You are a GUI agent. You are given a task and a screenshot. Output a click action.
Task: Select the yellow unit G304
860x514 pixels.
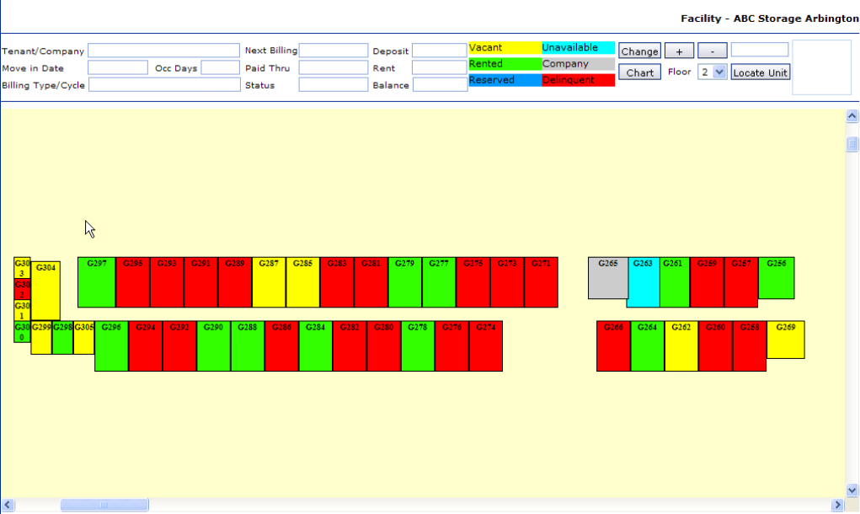(x=46, y=291)
